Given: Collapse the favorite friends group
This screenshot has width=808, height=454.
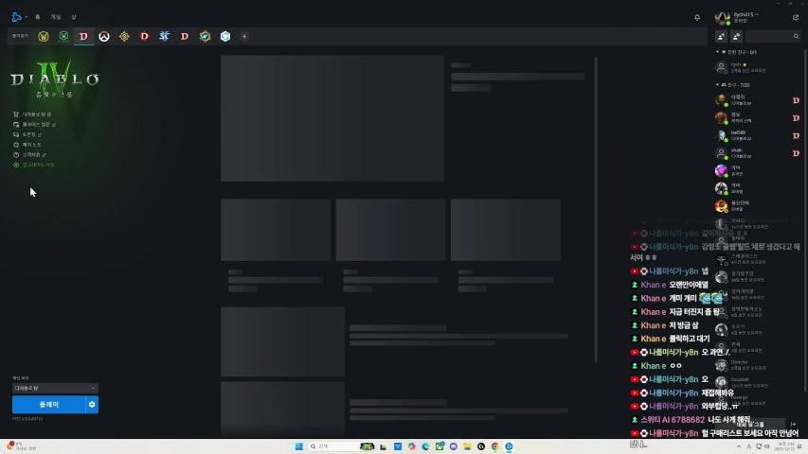Looking at the screenshot, I should [717, 52].
